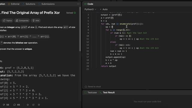Image resolution: width=192 pixels, height=108 pixels.
Task: Click the Test Result terminal icon
Action: pos(100,92)
